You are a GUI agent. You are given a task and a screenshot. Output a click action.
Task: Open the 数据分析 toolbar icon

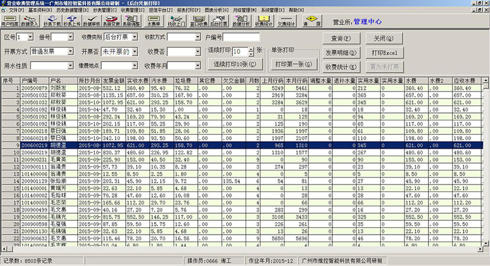241,21
